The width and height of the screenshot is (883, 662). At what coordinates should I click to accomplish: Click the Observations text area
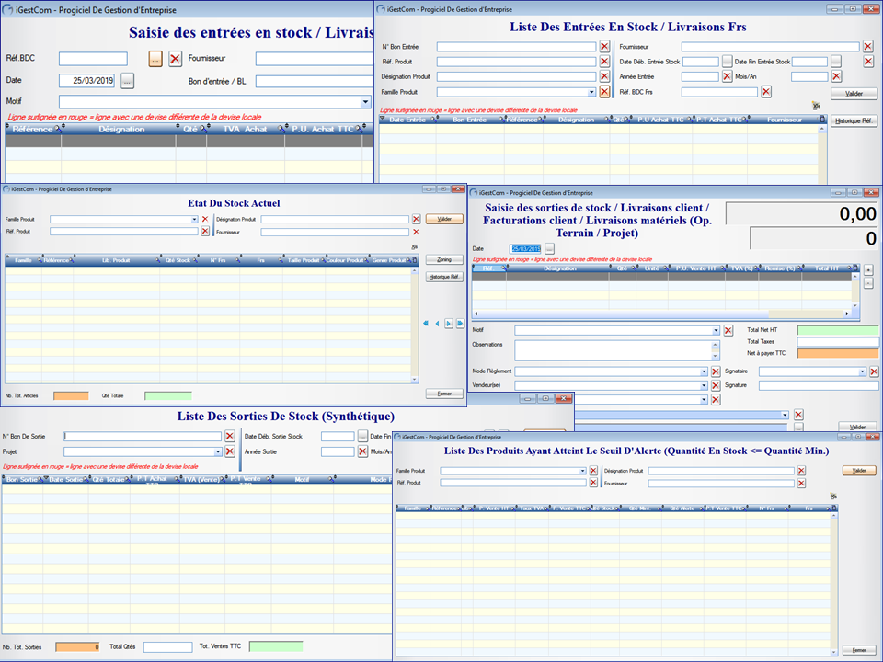click(x=614, y=350)
